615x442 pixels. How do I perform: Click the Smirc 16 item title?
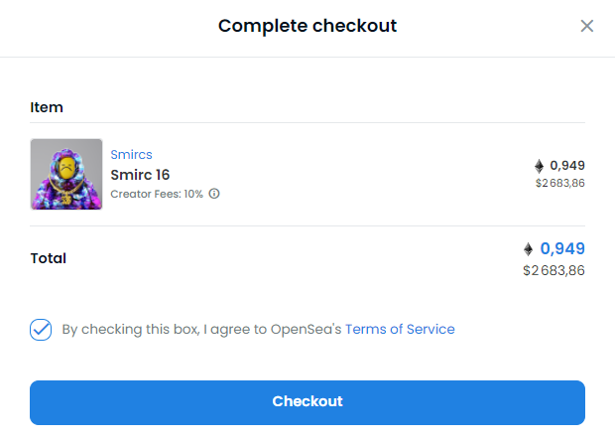(140, 175)
